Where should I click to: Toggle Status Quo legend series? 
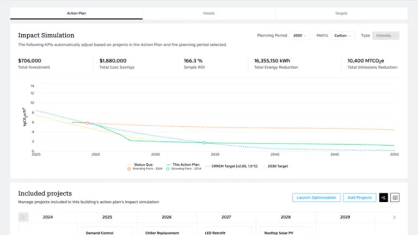tap(138, 164)
